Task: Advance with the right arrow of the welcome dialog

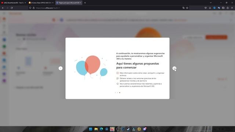Action: [174, 69]
